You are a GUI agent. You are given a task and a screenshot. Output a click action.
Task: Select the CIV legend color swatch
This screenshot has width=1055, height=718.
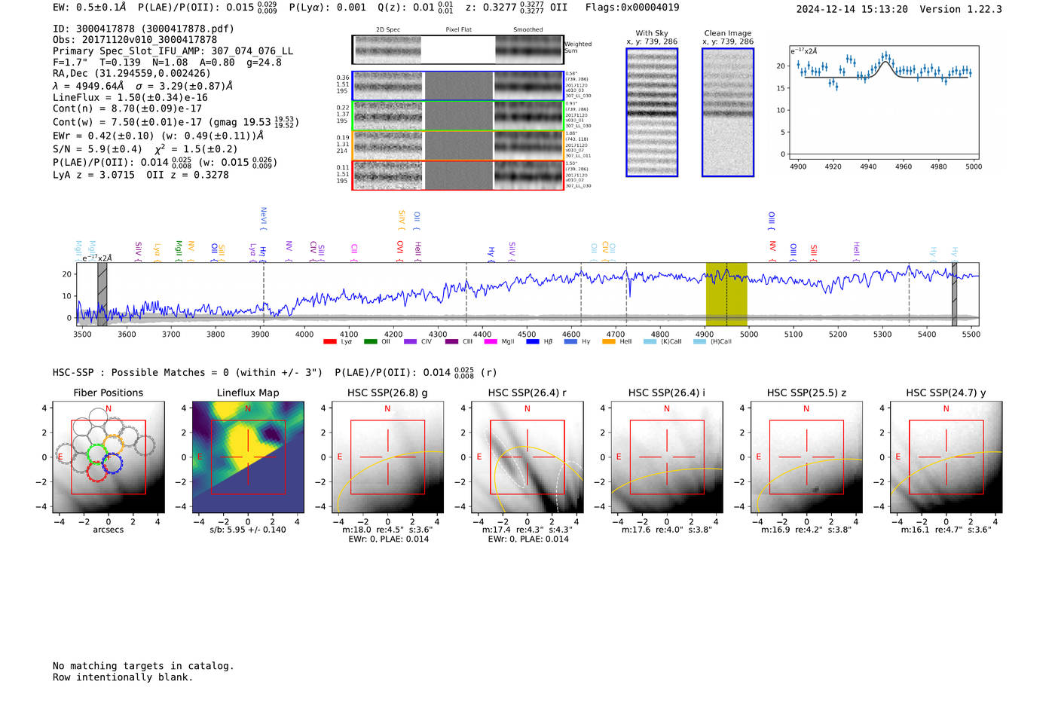(410, 341)
